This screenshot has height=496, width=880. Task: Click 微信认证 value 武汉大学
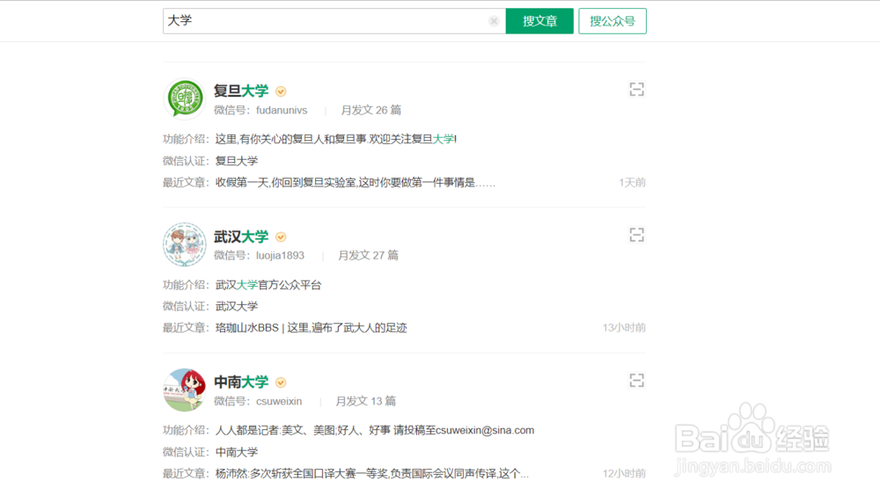pyautogui.click(x=237, y=306)
